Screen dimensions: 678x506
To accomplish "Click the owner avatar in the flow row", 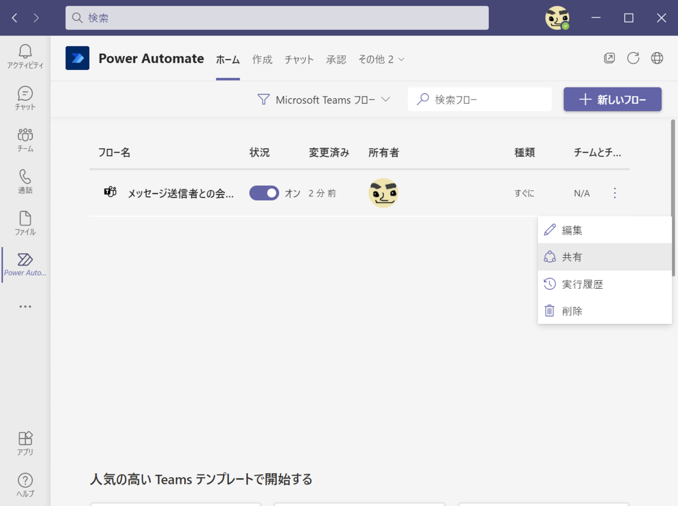I will click(383, 193).
